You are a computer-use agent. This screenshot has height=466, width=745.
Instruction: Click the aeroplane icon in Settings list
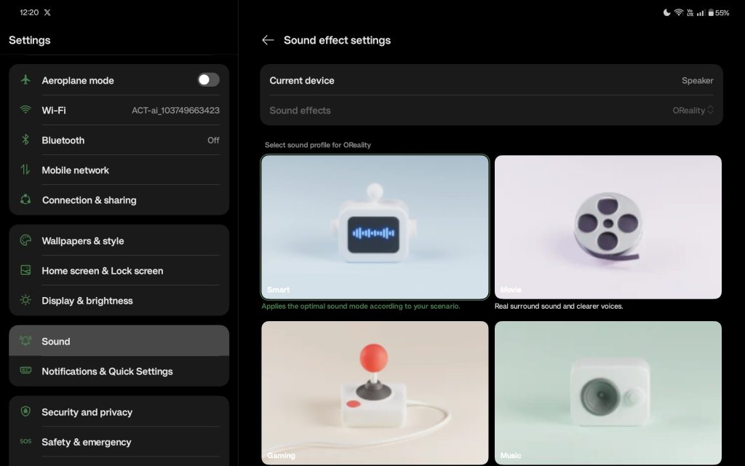click(26, 80)
